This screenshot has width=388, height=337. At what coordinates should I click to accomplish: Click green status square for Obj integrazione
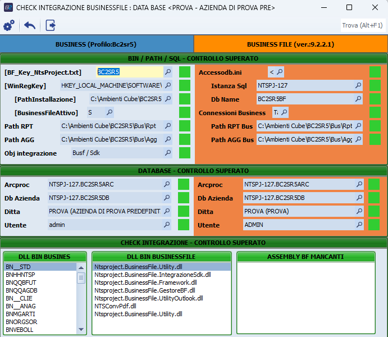coord(185,153)
